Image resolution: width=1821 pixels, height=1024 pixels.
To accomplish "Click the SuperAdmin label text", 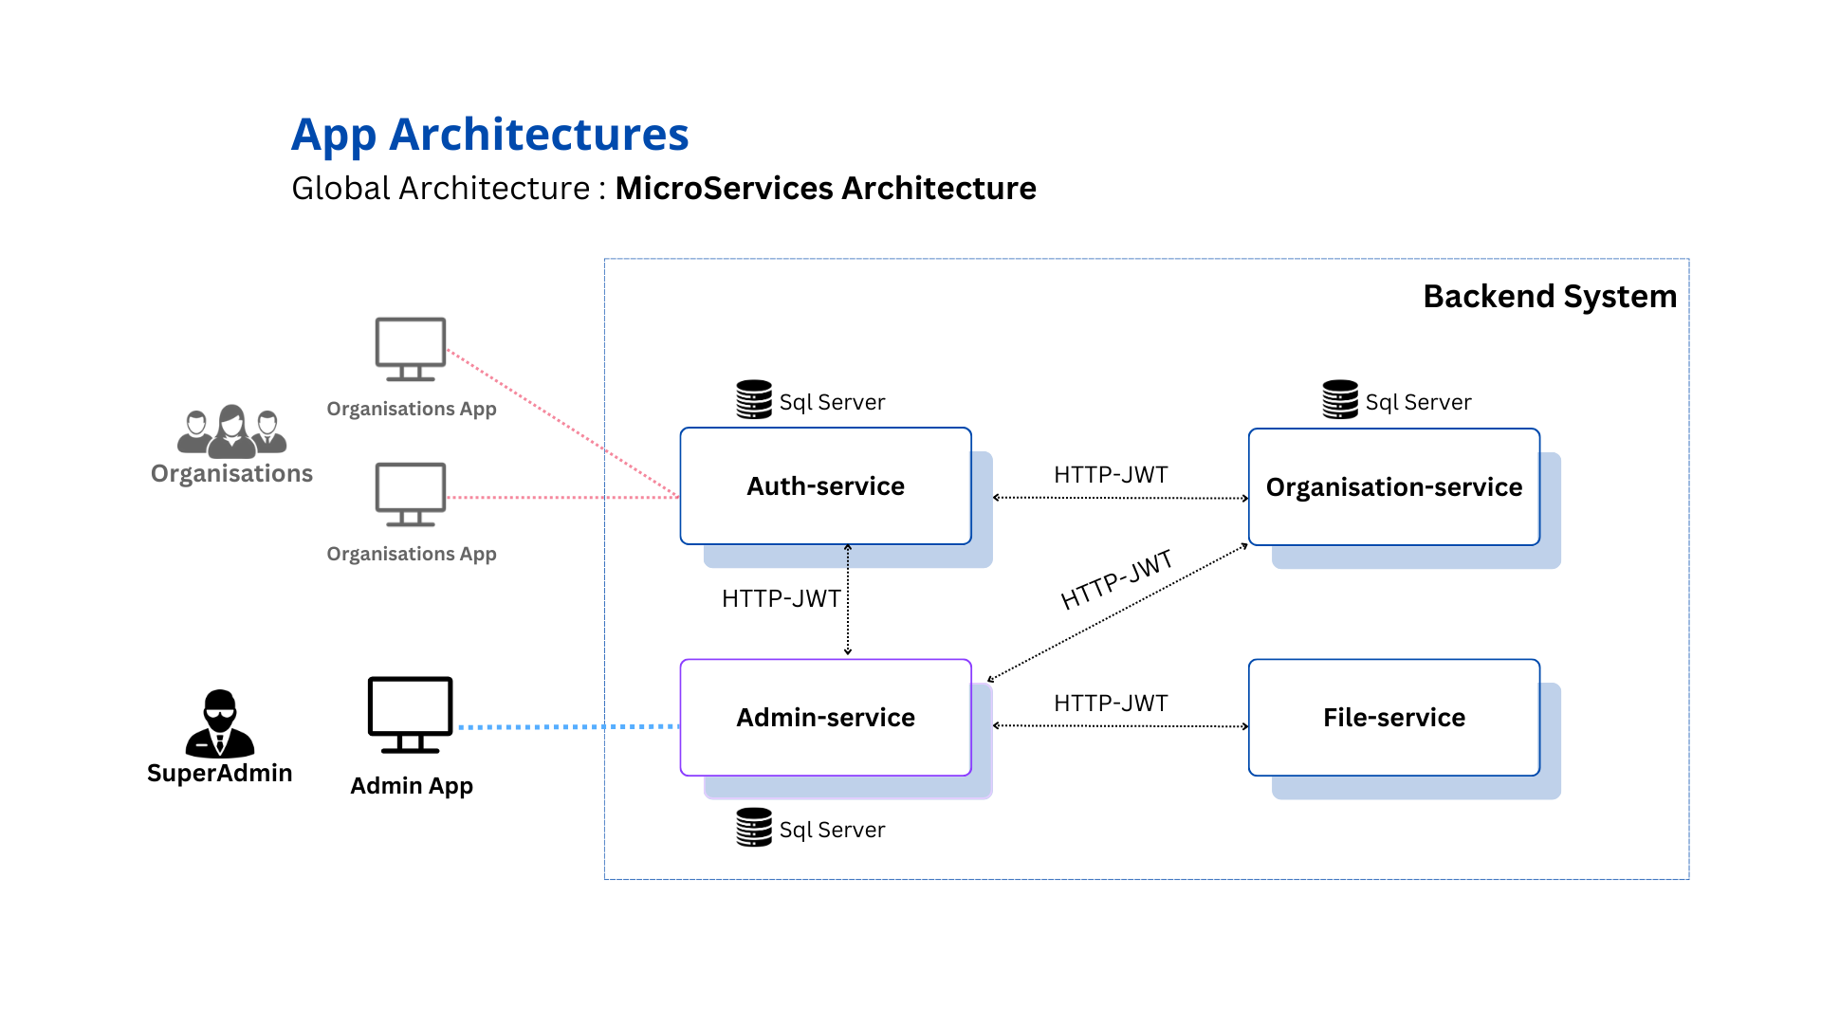I will [220, 773].
